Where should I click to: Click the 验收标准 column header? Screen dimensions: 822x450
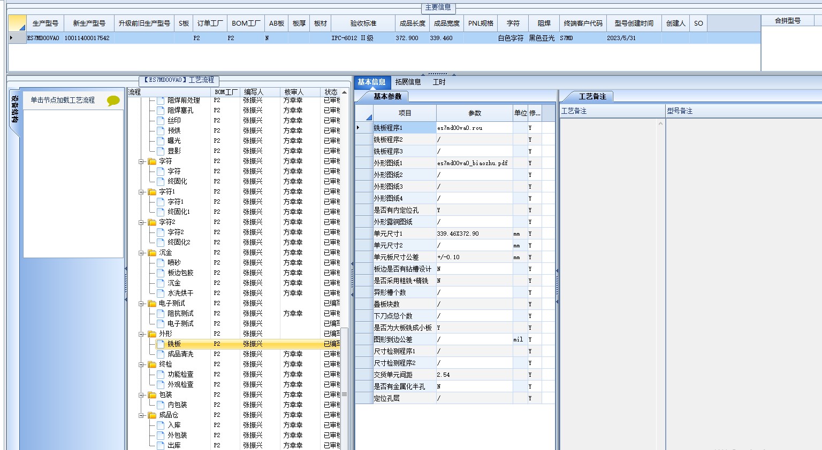click(x=363, y=24)
